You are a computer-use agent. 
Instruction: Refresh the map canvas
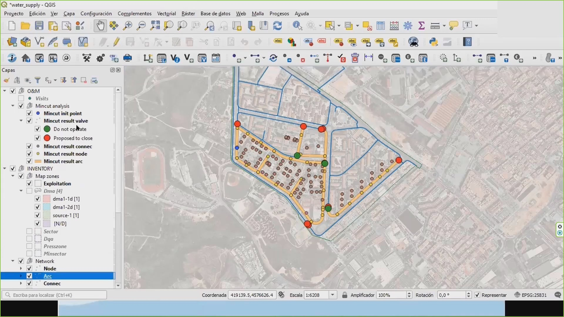click(x=277, y=26)
